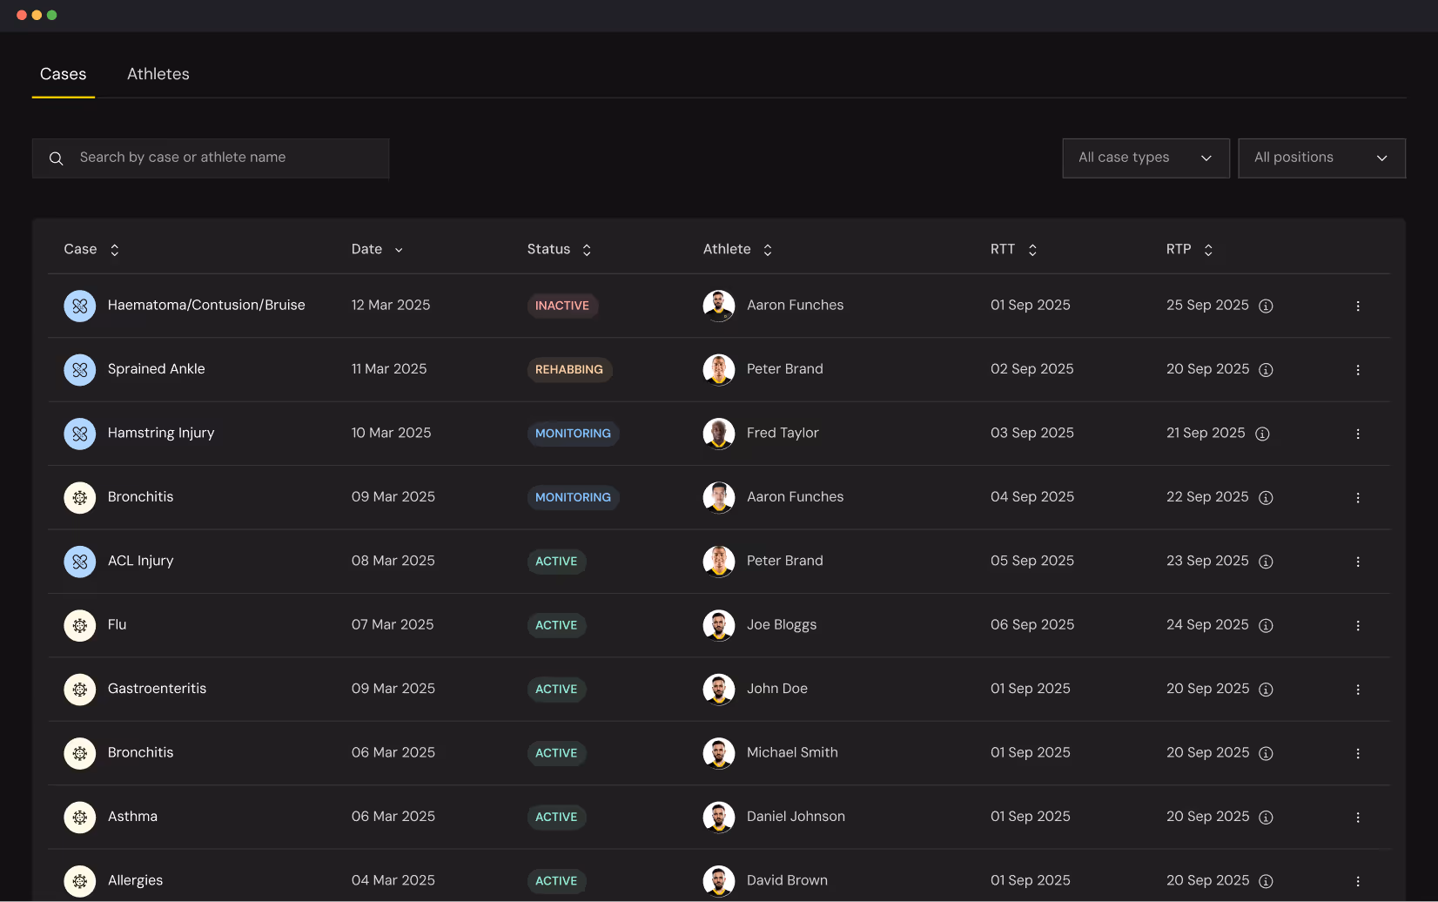Click the virus icon next to the Flu case
Image resolution: width=1438 pixels, height=902 pixels.
tap(79, 625)
